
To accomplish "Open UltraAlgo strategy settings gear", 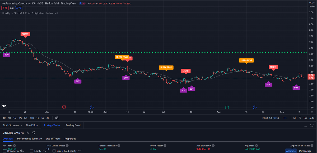I will [28, 133].
